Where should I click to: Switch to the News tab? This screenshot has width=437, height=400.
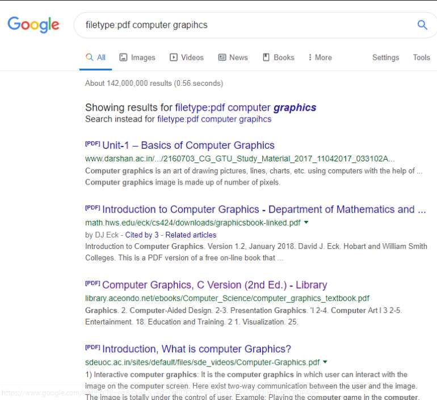pyautogui.click(x=233, y=57)
